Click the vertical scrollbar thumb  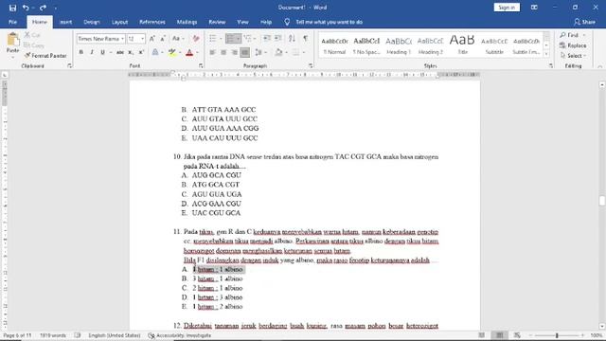pyautogui.click(x=602, y=201)
